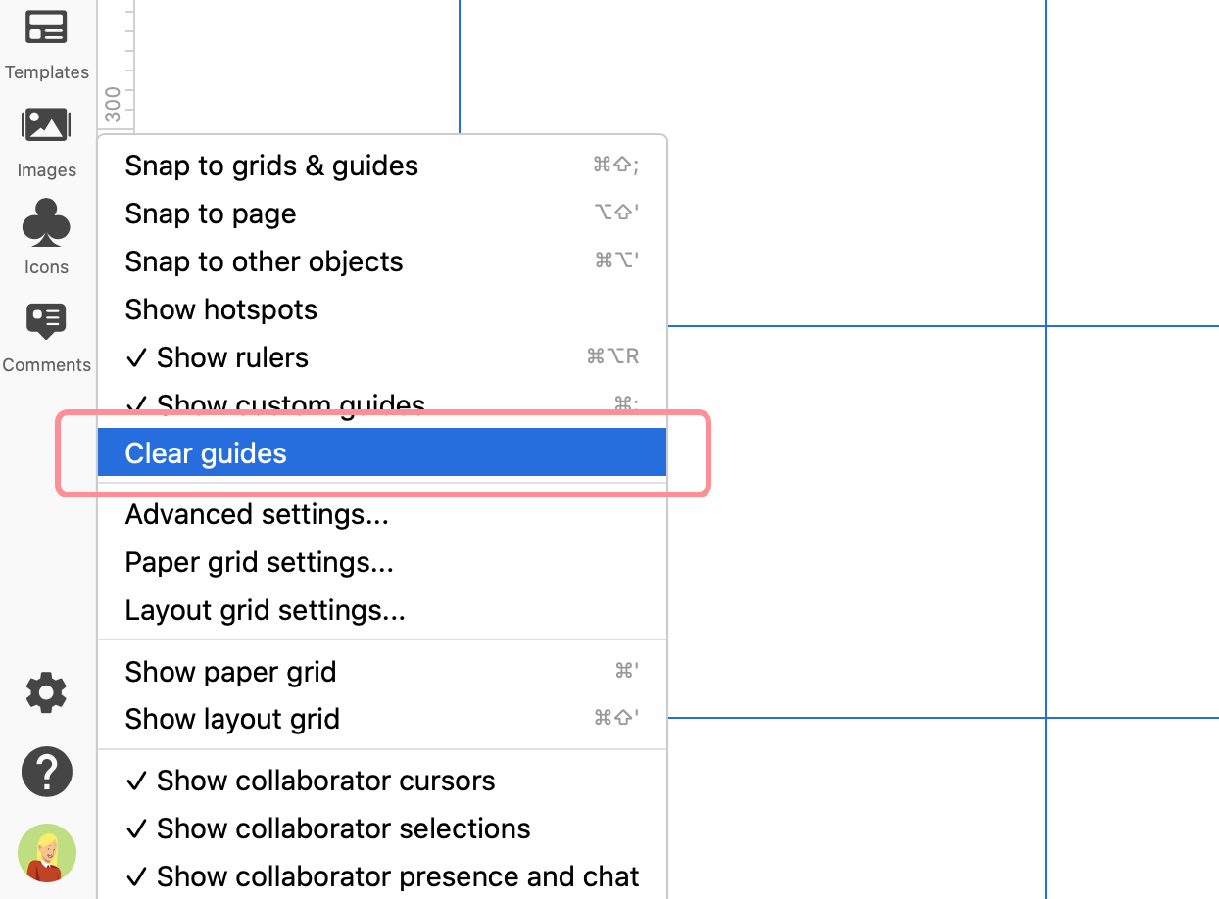Open the Comments panel
1219x899 pixels.
46,336
